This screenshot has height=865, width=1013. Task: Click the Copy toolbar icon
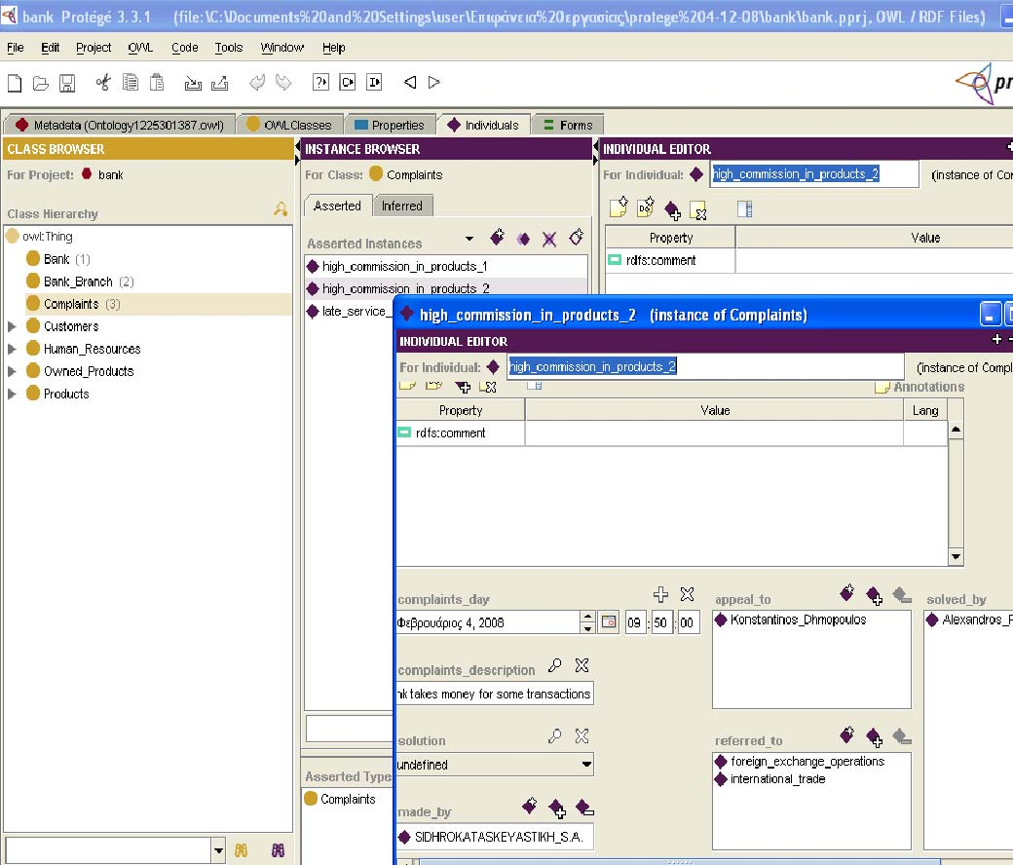point(131,83)
